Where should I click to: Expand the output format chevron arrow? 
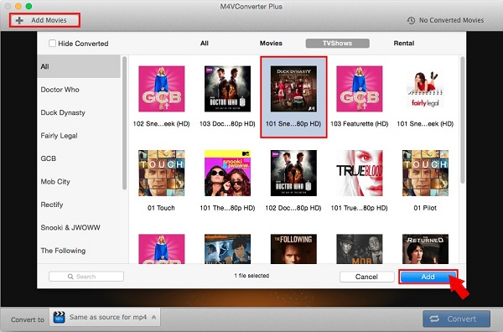153,317
